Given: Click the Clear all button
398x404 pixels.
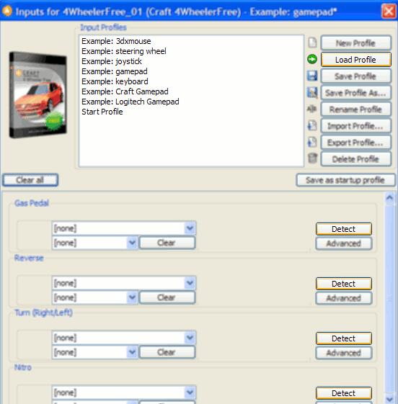Looking at the screenshot, I should coord(30,180).
